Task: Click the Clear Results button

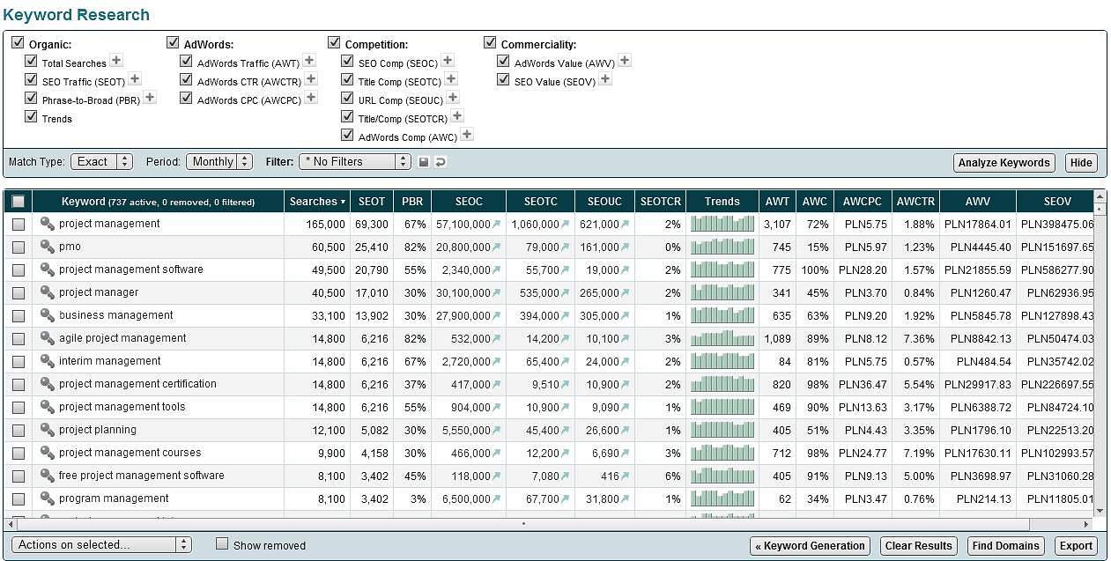Action: tap(918, 546)
